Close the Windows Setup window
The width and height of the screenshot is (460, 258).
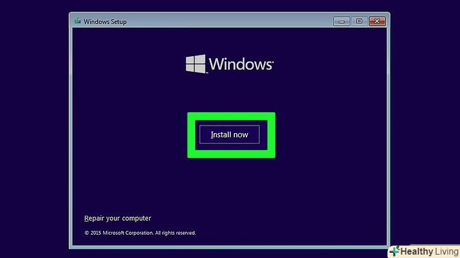[x=377, y=21]
